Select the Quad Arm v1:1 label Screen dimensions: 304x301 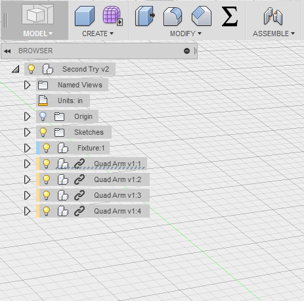coord(118,164)
